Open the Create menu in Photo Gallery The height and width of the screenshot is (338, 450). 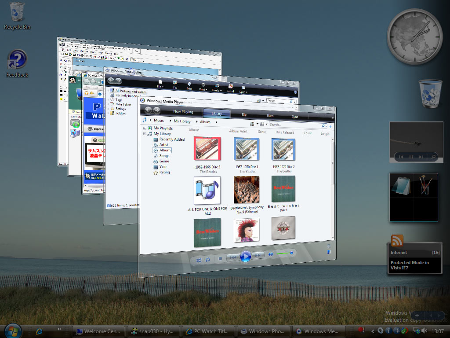tap(217, 88)
